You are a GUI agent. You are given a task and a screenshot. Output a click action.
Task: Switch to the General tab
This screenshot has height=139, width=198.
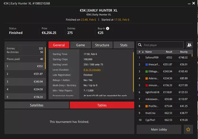(x=59, y=45)
